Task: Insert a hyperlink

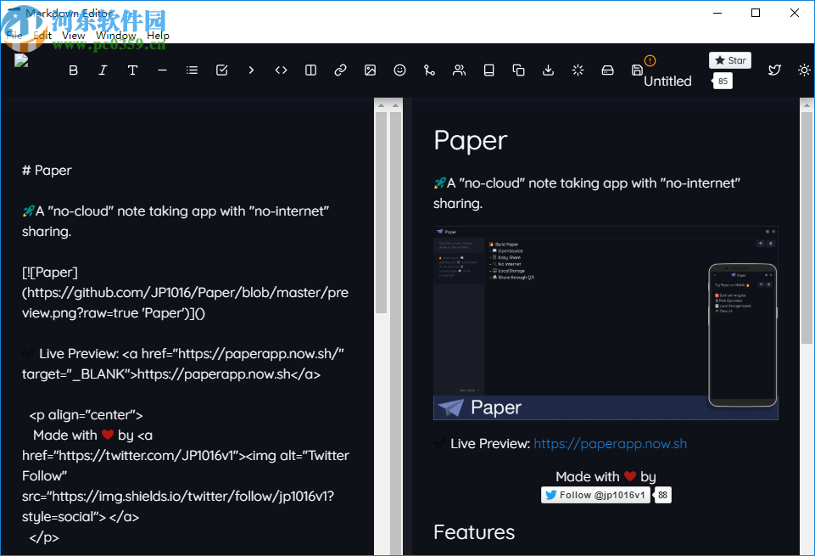Action: click(x=340, y=70)
